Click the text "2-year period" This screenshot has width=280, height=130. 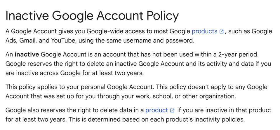(238, 55)
